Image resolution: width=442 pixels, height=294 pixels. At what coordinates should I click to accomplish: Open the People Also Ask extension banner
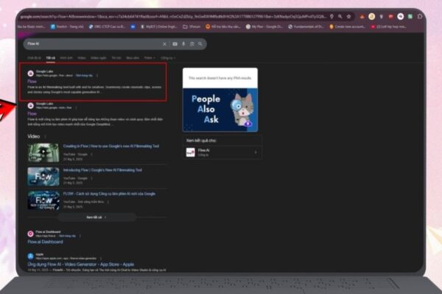(220, 110)
